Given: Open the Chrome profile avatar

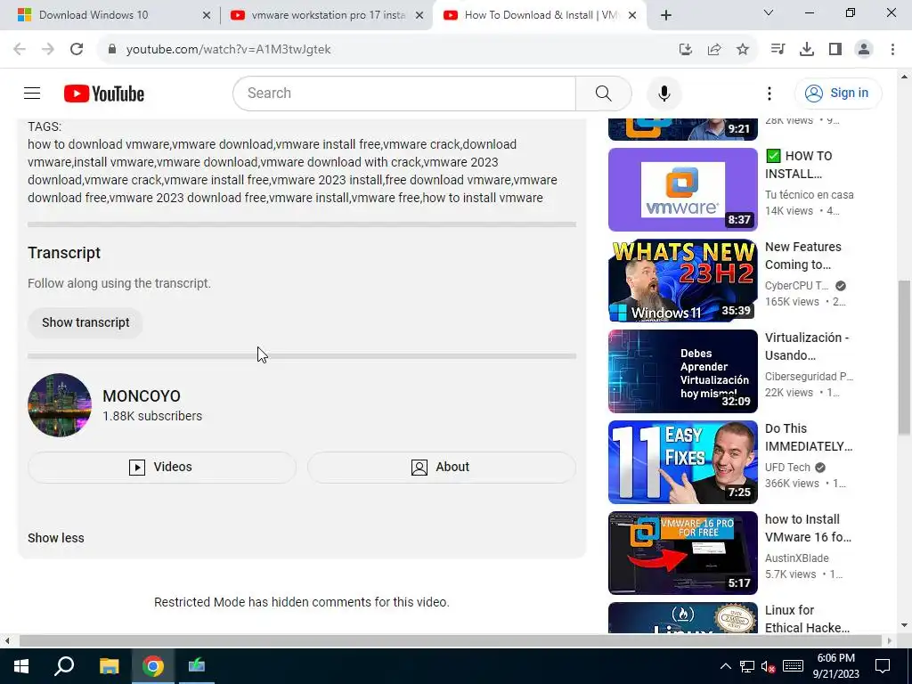Looking at the screenshot, I should 864,50.
